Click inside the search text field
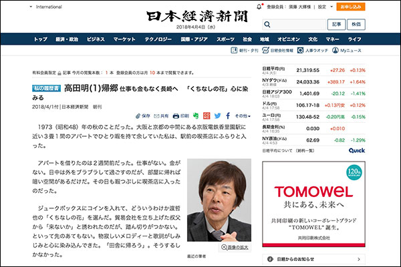401x267 pixels. point(294,25)
